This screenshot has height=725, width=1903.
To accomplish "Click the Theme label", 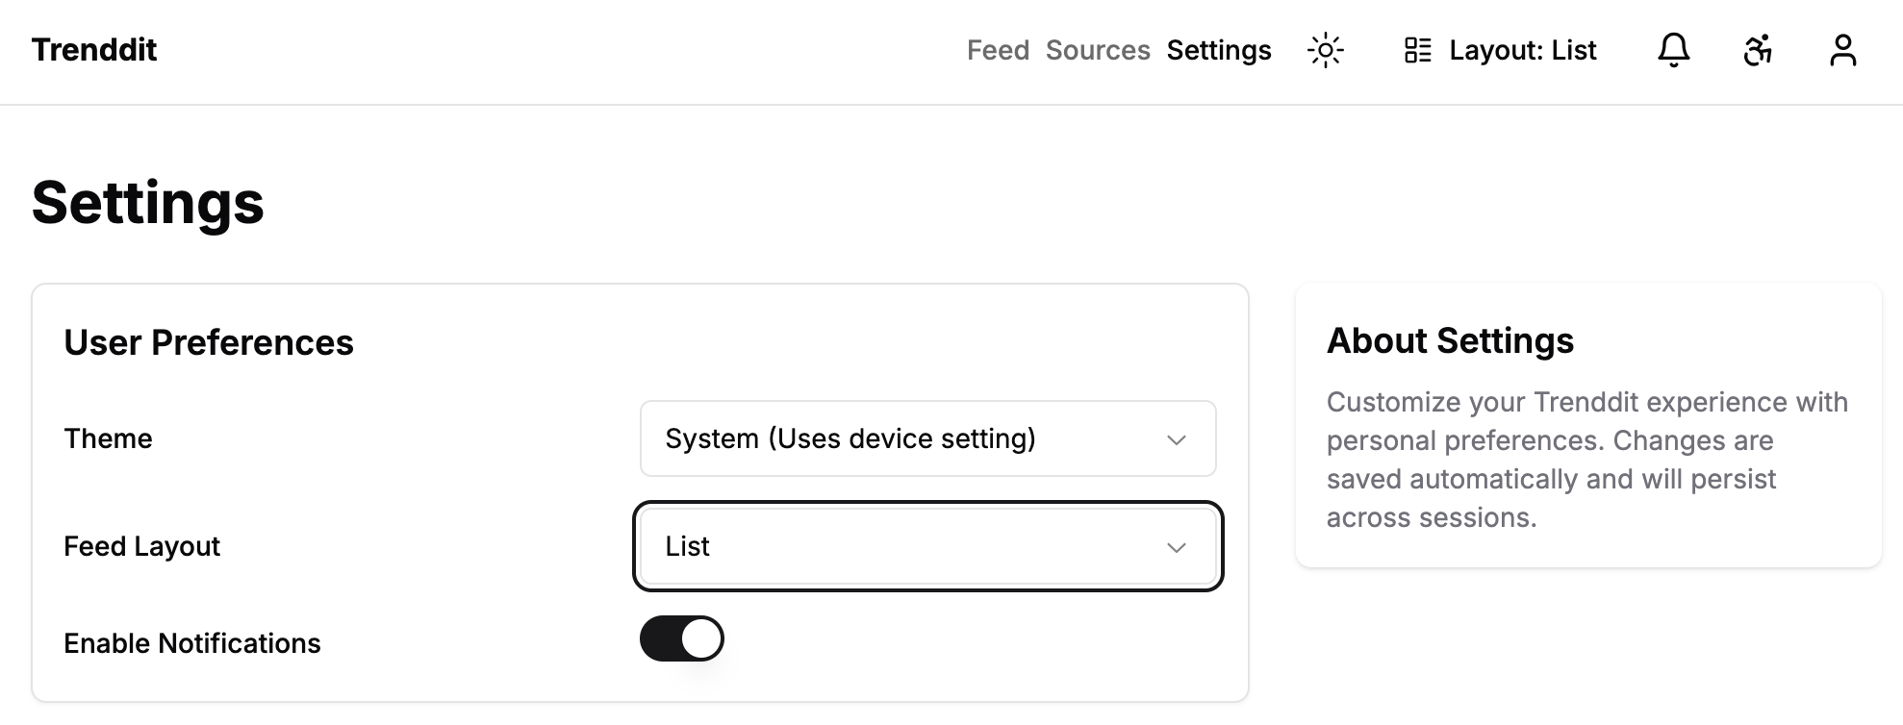I will tap(108, 438).
